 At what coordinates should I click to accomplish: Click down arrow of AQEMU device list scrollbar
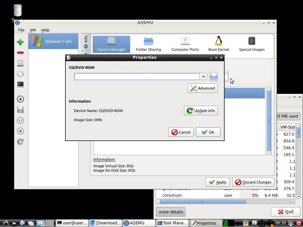pyautogui.click(x=269, y=153)
